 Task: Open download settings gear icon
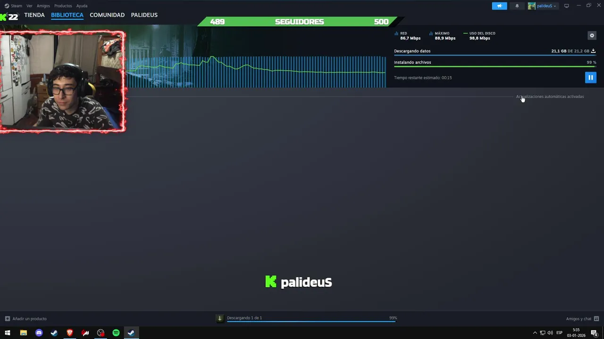click(x=592, y=35)
